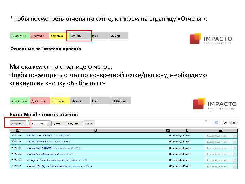Screen dimensions: 245x184
Task: Open status dropdown in the Н.Новгород row
Action: point(220,160)
